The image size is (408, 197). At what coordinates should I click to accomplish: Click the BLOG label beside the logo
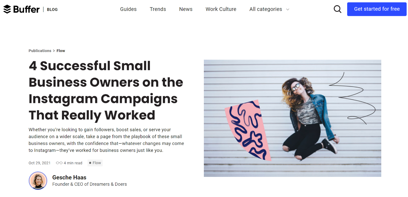click(x=52, y=9)
